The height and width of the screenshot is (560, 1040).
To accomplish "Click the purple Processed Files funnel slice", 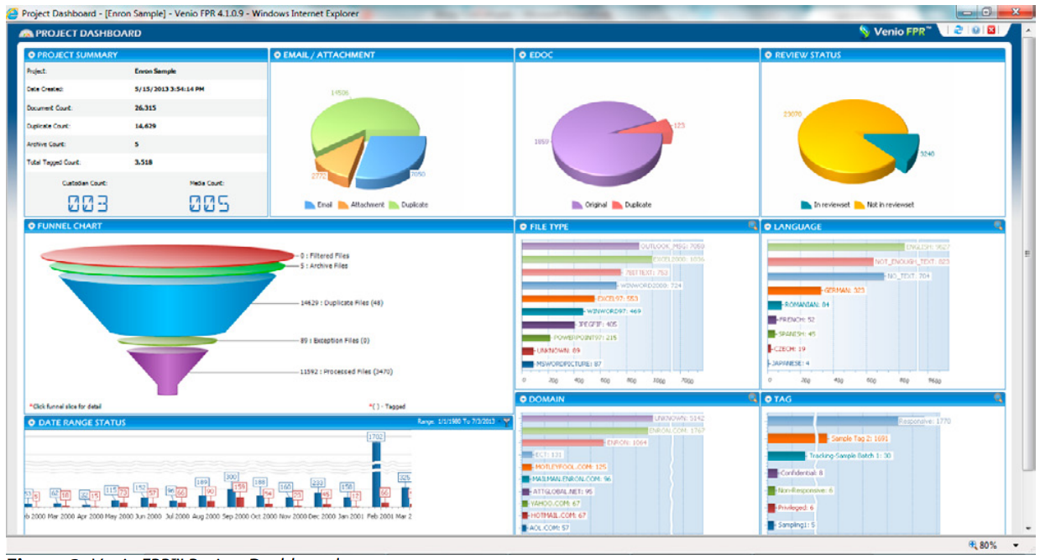I will point(167,369).
